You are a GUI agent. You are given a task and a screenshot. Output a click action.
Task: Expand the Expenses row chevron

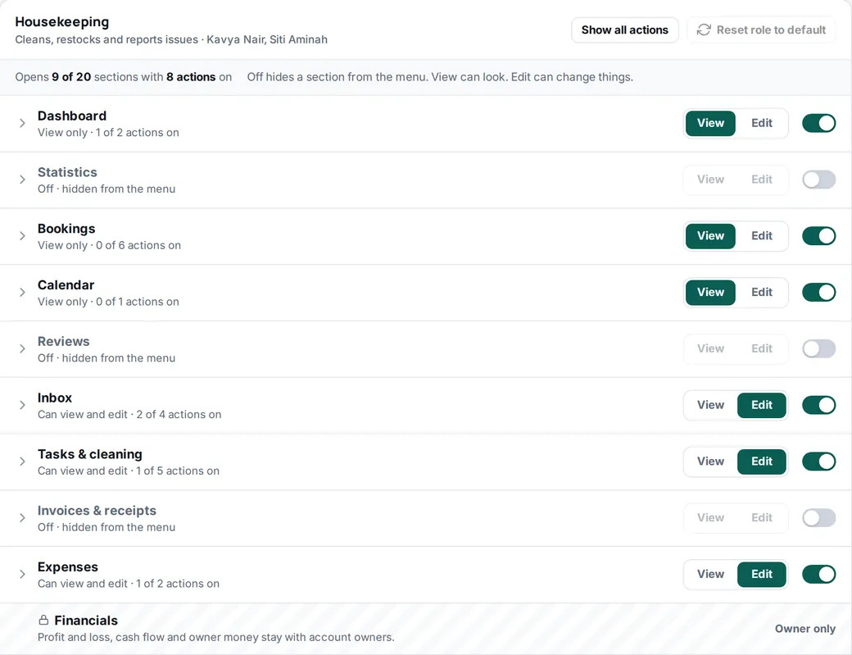(22, 574)
